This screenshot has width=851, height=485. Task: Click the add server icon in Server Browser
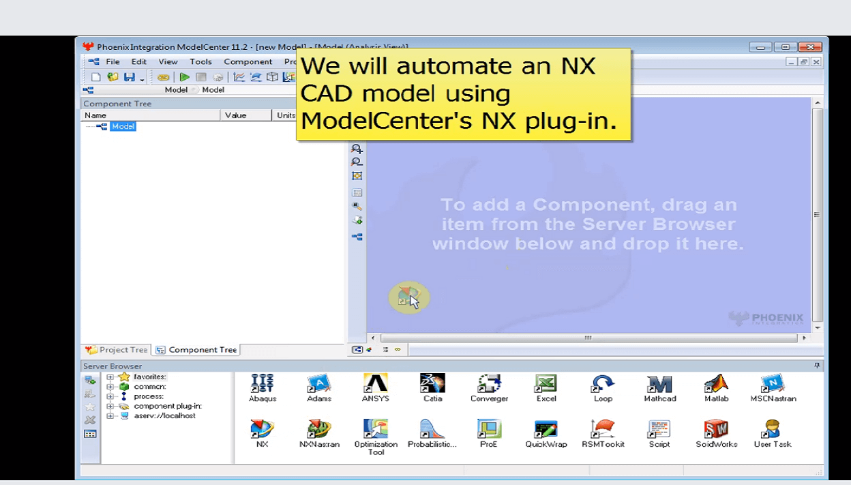tap(90, 380)
